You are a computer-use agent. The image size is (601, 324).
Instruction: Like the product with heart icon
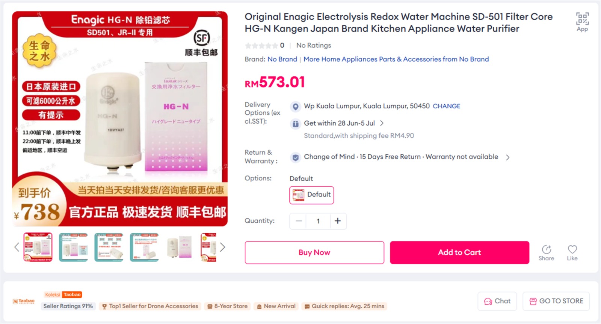tap(572, 249)
